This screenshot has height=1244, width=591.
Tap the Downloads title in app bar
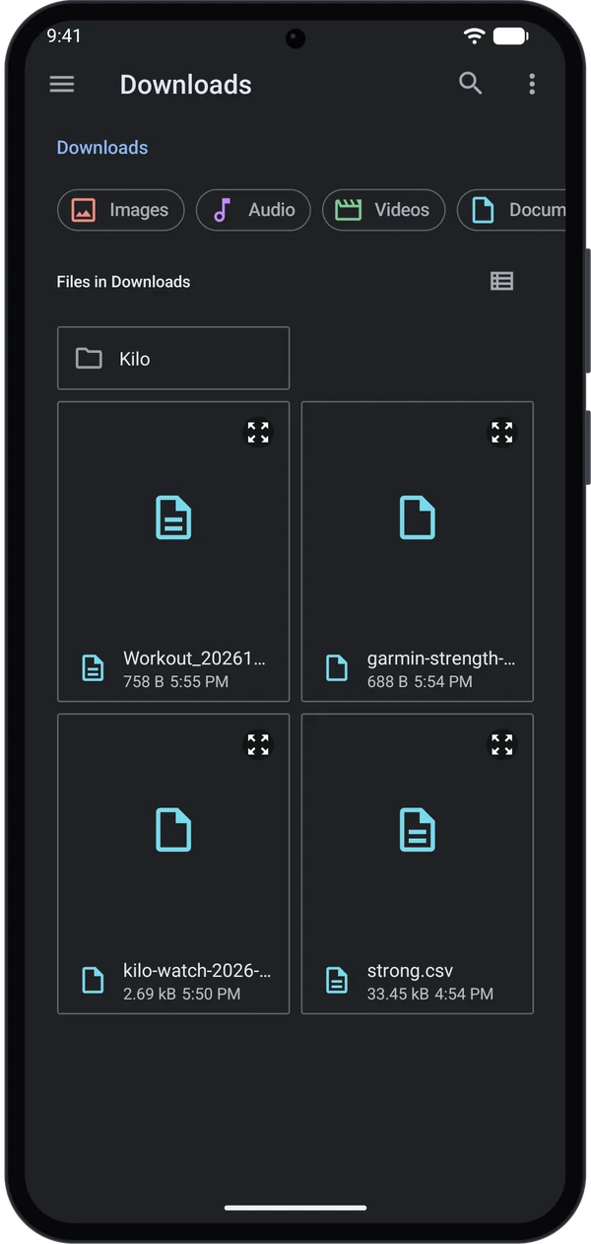186,85
